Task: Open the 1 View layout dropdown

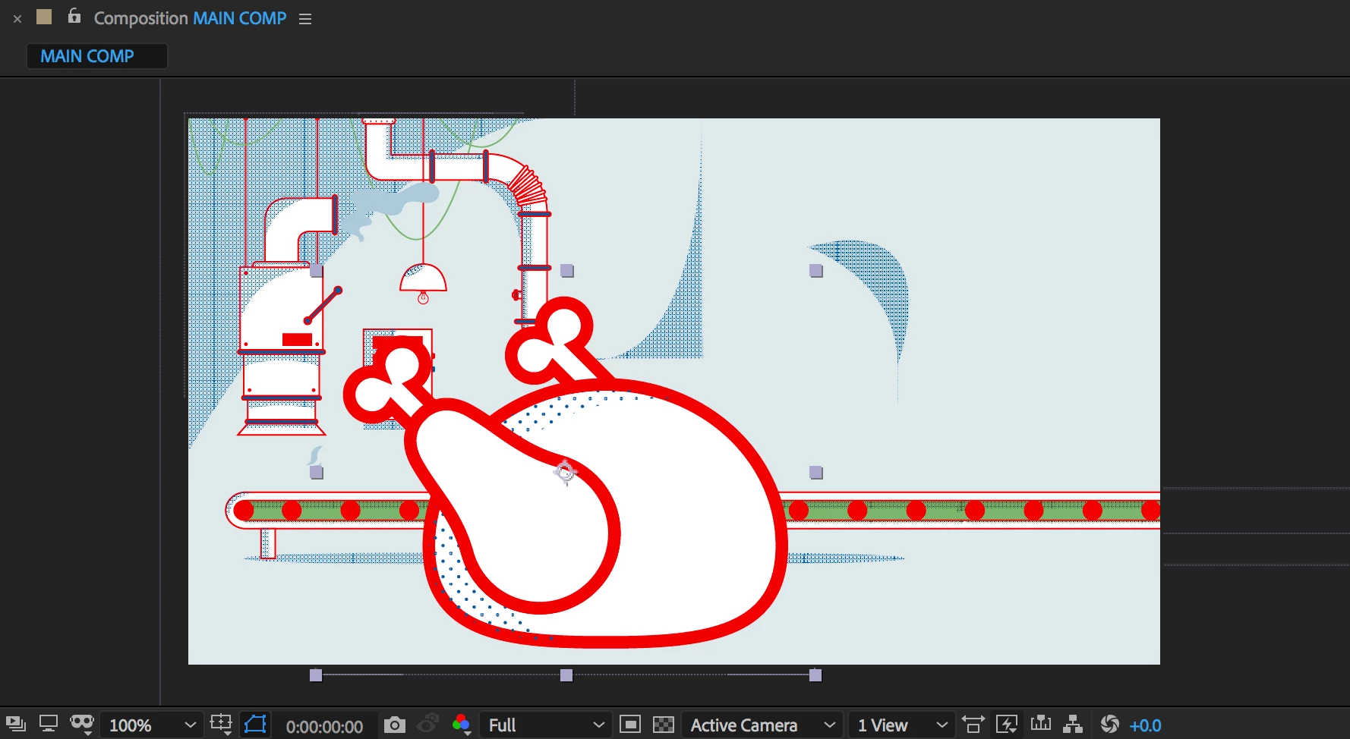Action: point(901,725)
